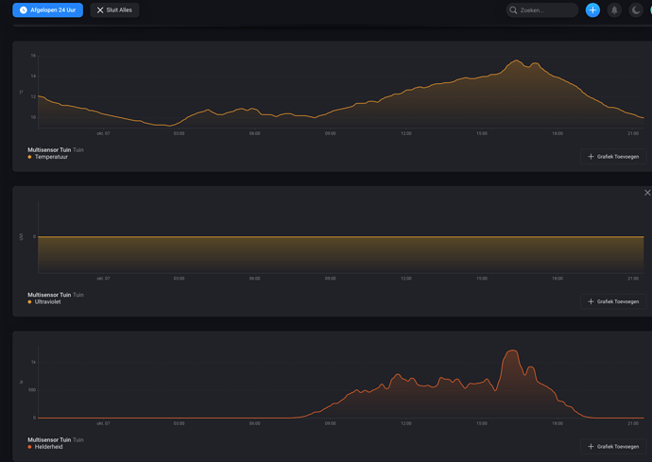The width and height of the screenshot is (652, 462).
Task: Click 15:00 axis label on Helderheid chart
Action: pos(482,423)
